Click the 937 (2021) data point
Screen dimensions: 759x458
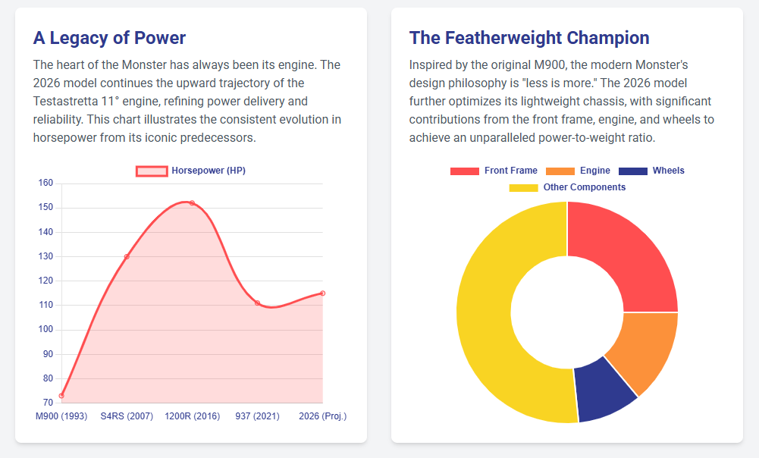pos(257,303)
